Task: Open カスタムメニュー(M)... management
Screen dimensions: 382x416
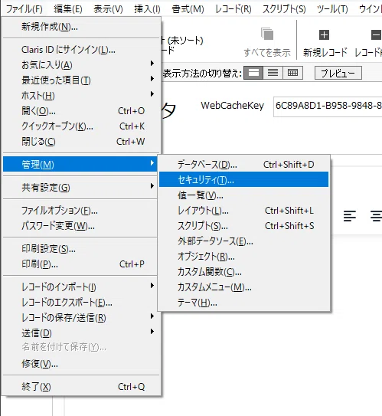Action: coord(243,287)
